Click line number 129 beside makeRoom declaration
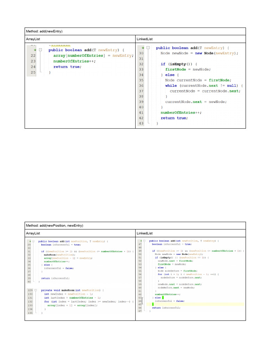Screen dimensions: 267x357 coord(30,290)
